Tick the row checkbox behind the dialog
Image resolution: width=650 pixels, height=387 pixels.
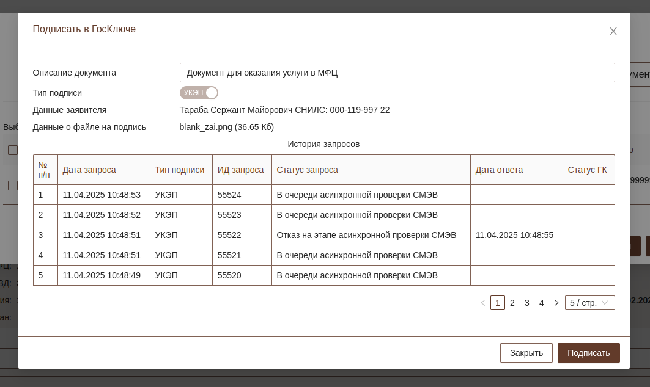(x=12, y=186)
